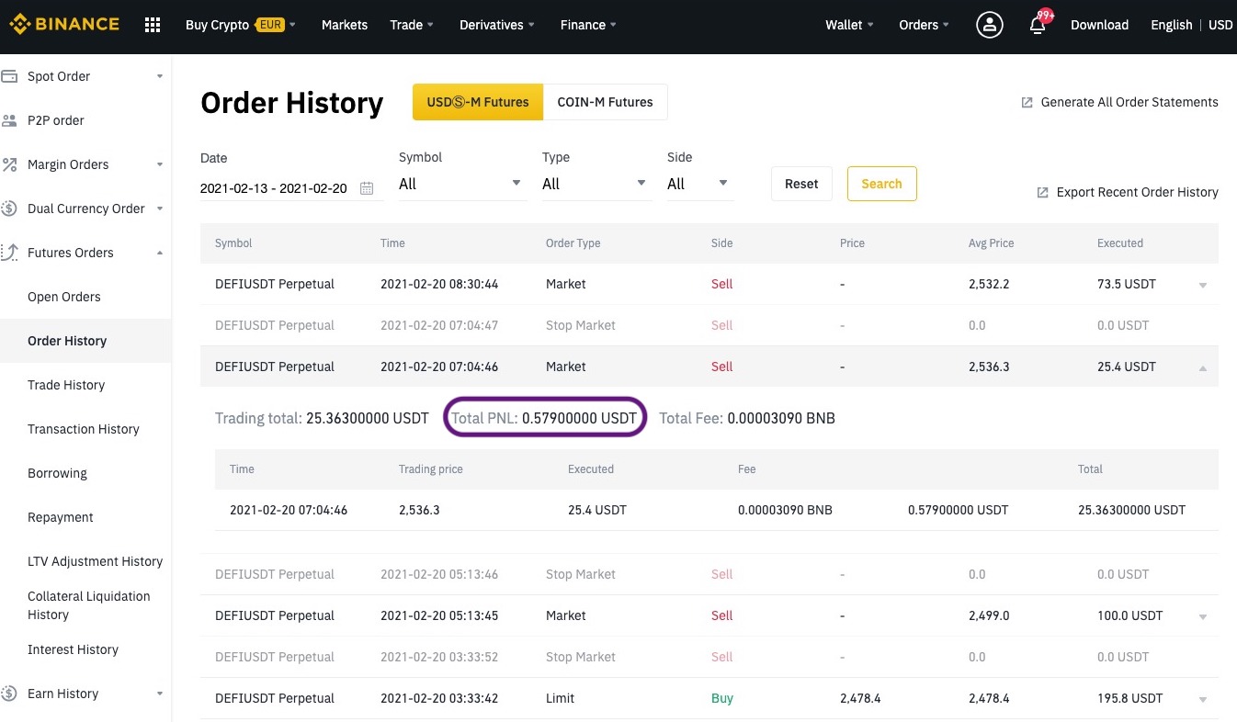The height and width of the screenshot is (722, 1237).
Task: Click the Export Recent Order History export icon
Action: [1043, 193]
